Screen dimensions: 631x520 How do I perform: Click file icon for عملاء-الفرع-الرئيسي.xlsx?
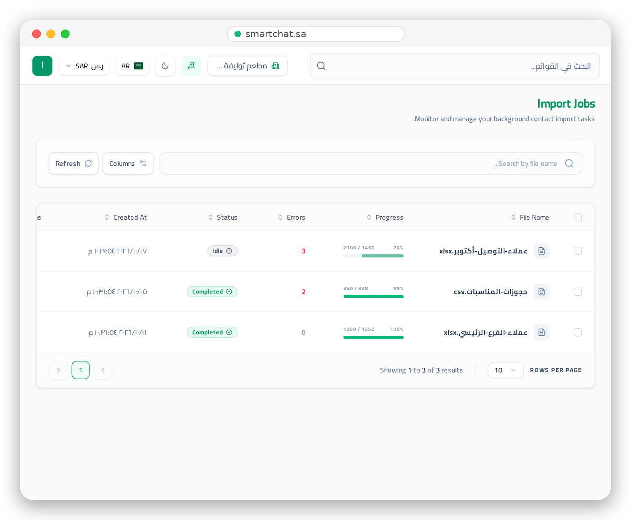point(542,332)
